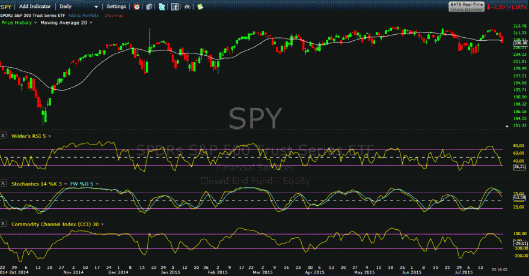The image size is (529, 276).
Task: Click the 181.92 price axis label
Action: pos(520,125)
